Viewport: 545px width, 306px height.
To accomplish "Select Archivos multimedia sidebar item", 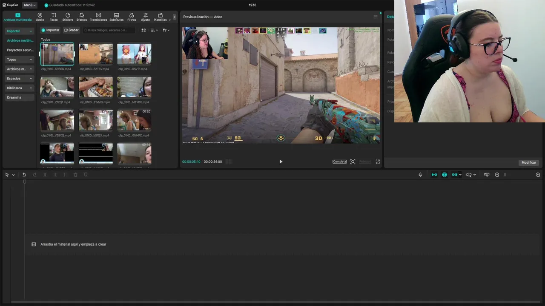I will (x=20, y=40).
